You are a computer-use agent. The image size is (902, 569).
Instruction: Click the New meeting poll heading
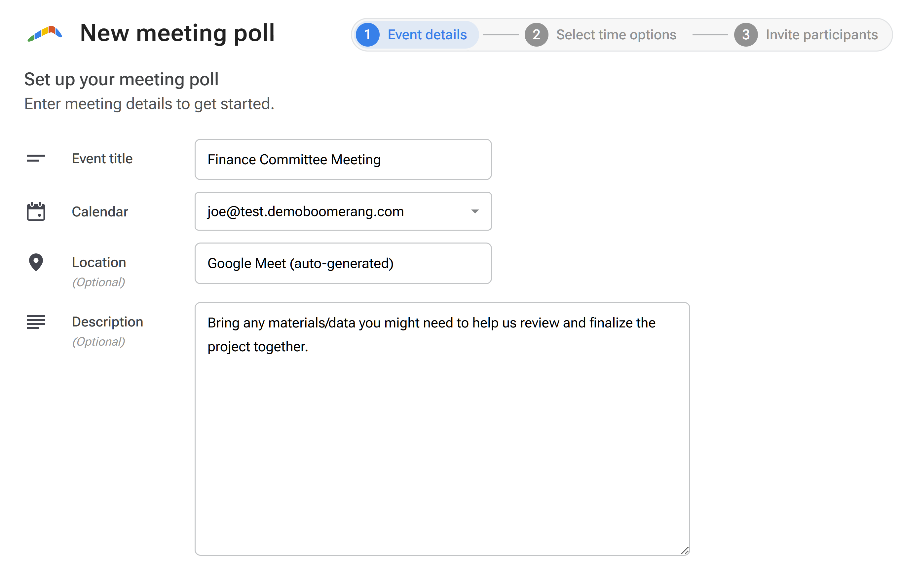tap(177, 33)
